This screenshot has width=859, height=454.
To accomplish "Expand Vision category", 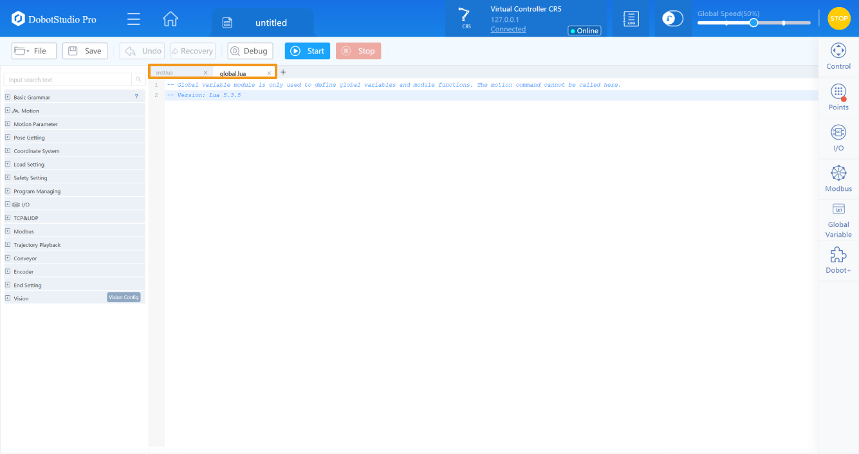I will [8, 298].
